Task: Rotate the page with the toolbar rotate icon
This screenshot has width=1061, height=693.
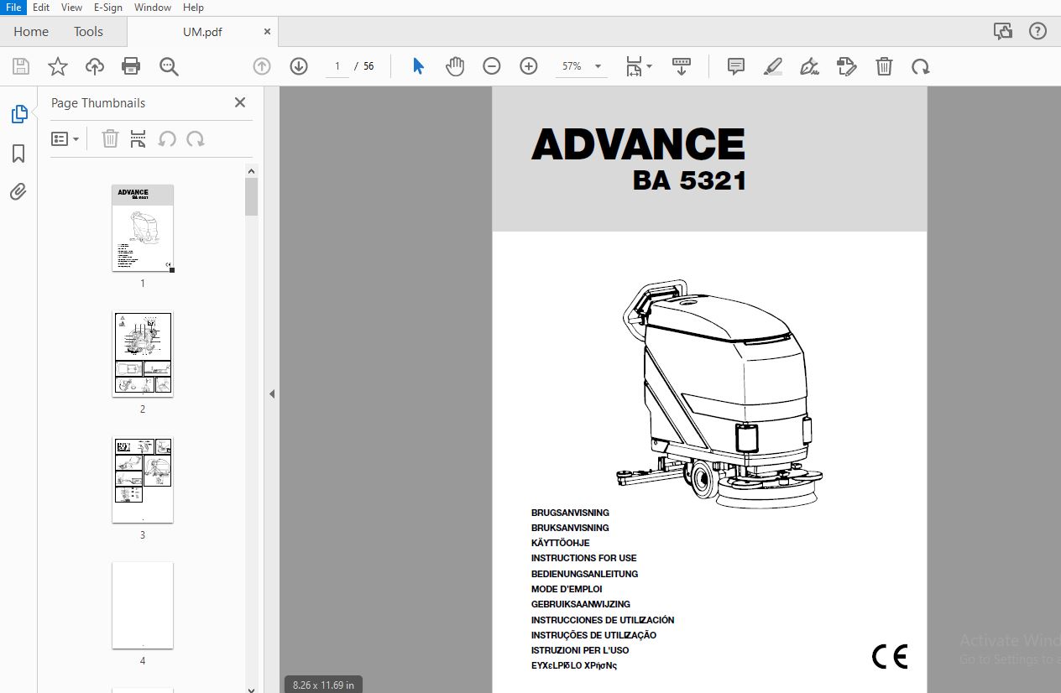Action: click(921, 66)
